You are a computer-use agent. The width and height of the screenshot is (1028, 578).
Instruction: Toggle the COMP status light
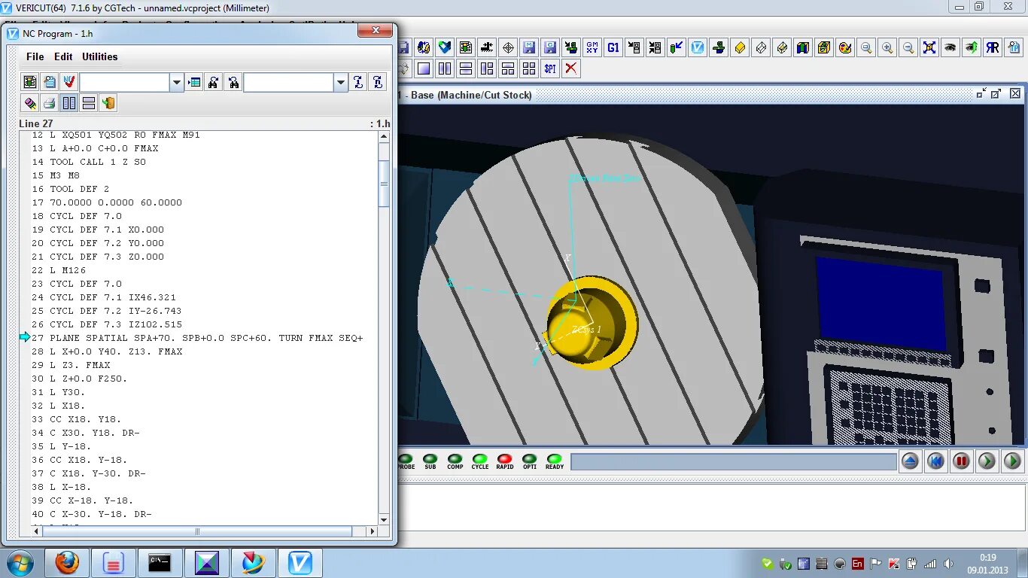pos(455,461)
